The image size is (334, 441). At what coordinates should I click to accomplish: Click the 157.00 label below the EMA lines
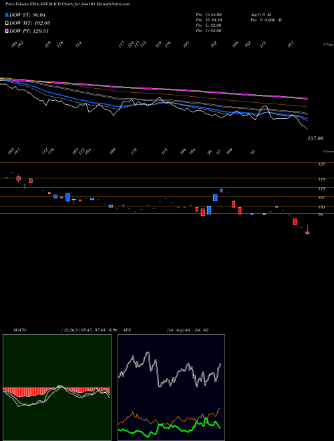click(315, 139)
